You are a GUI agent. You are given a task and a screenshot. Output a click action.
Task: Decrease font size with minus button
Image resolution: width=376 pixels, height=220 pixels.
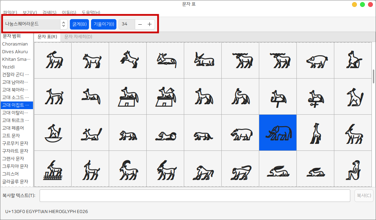pyautogui.click(x=140, y=24)
